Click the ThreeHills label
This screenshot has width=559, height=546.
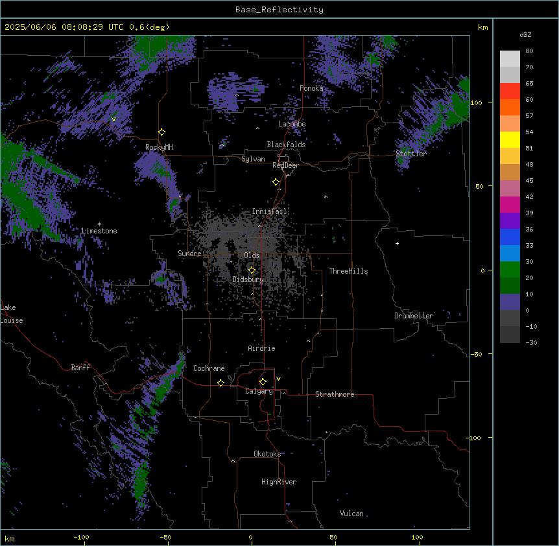click(x=348, y=271)
